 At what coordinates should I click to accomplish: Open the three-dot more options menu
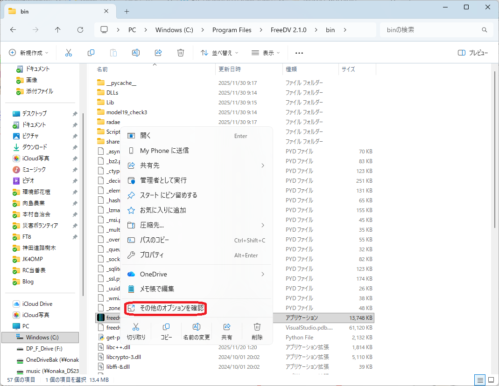(x=299, y=53)
